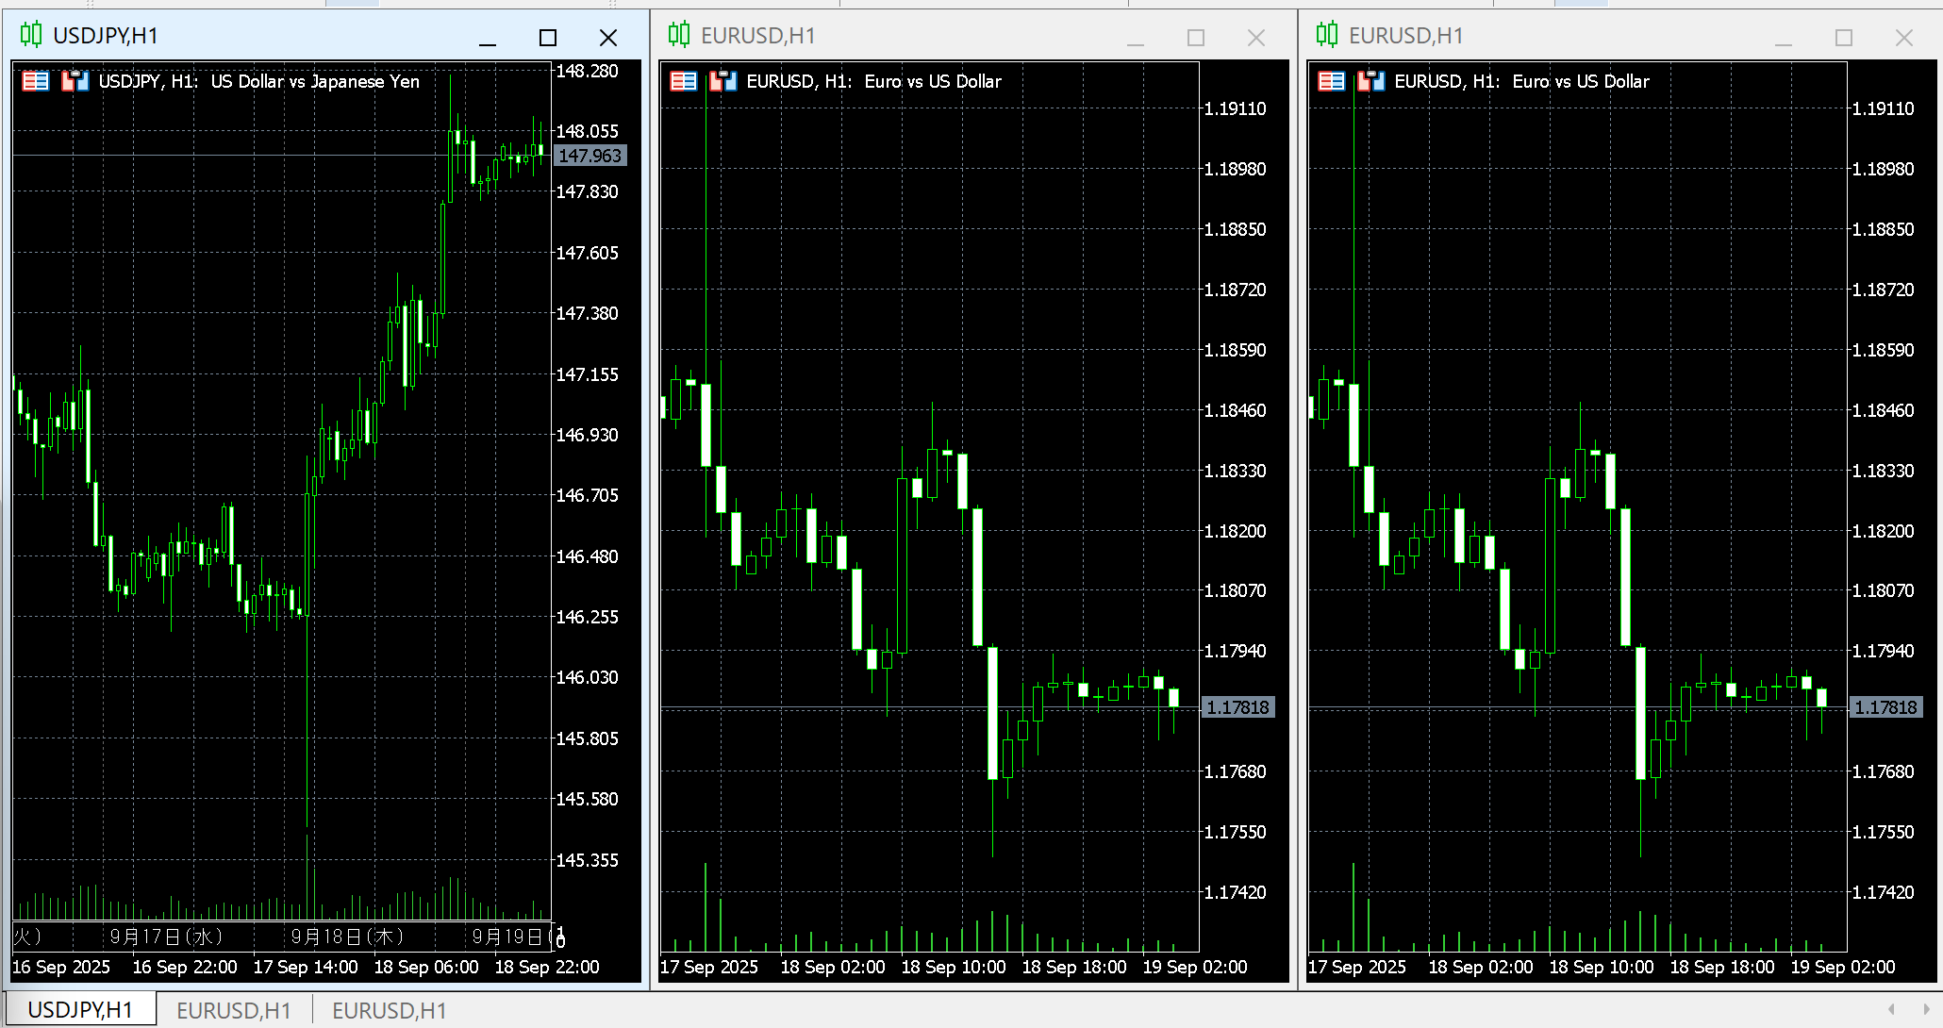The image size is (1943, 1028).
Task: Click candlestick icon in middle EURUSD window title
Action: point(679,36)
